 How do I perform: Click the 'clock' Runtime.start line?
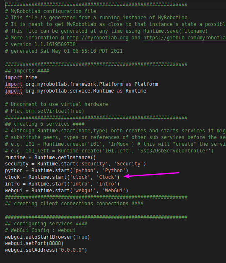(x=62, y=177)
